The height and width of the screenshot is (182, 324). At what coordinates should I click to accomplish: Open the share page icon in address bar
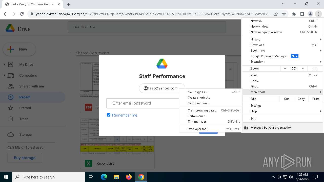click(276, 14)
